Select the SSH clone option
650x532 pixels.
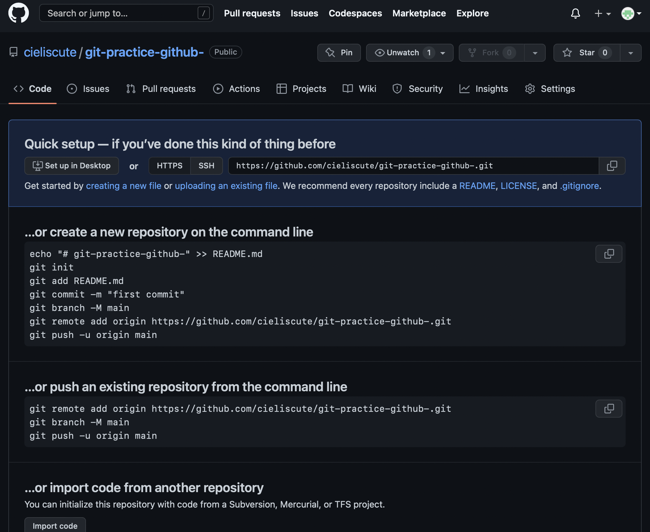pos(206,166)
